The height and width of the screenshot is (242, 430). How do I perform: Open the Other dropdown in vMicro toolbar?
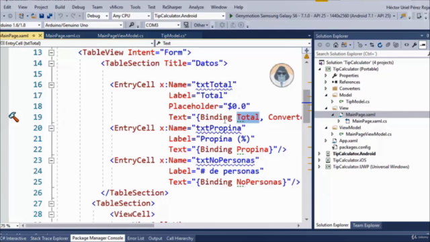(201, 25)
